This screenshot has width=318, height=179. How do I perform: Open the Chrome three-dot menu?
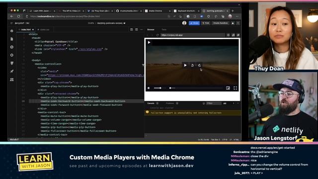pos(237,16)
